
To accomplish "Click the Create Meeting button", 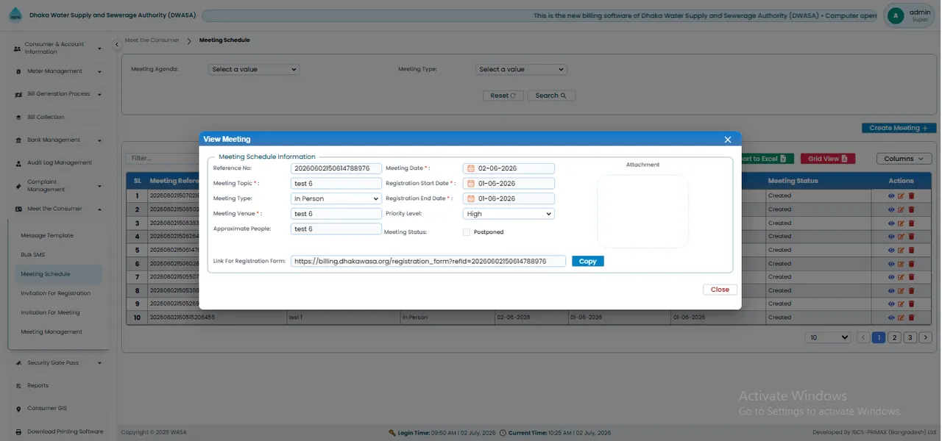I will [899, 128].
